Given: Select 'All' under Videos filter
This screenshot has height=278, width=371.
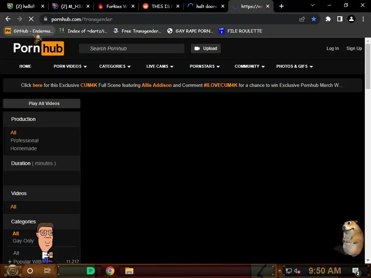Looking at the screenshot, I should click(13, 207).
